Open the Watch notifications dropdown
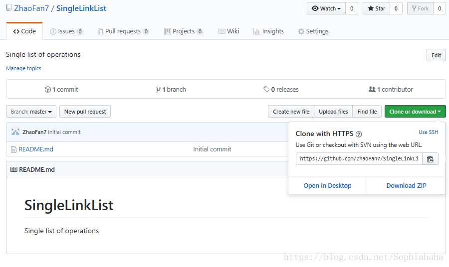This screenshot has width=449, height=267. pos(326,8)
